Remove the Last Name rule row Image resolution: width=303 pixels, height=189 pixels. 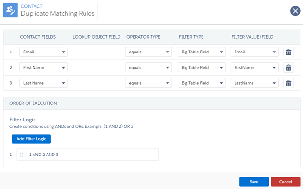288,83
